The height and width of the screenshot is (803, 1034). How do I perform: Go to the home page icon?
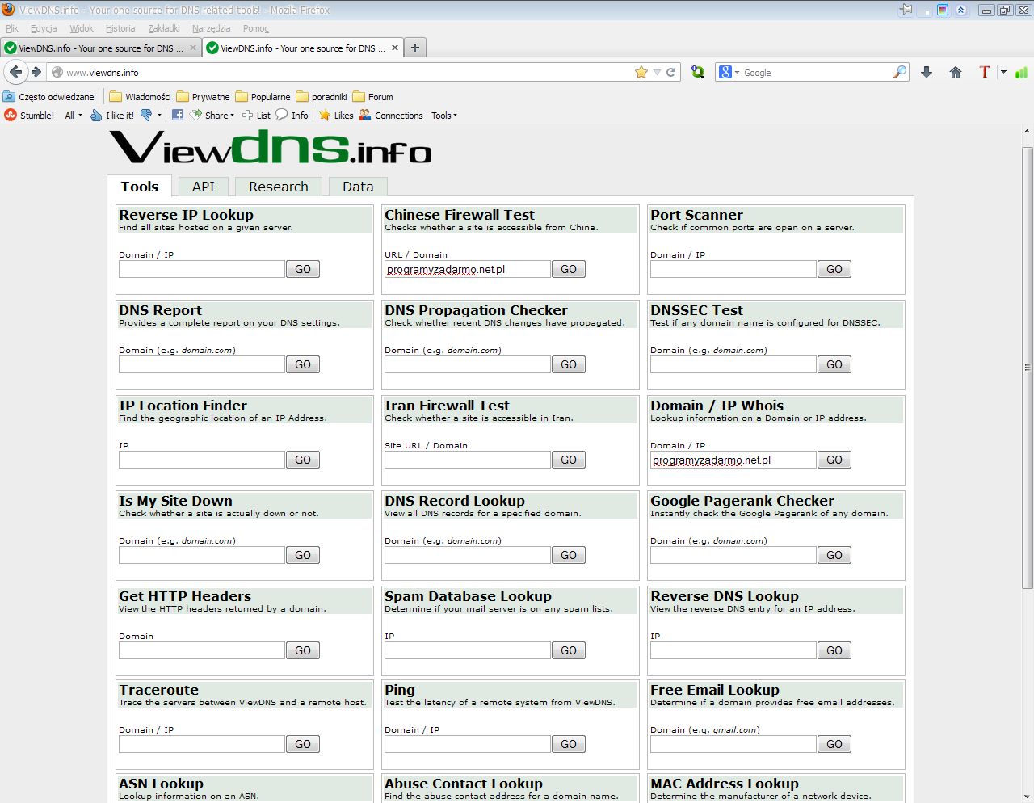[956, 72]
